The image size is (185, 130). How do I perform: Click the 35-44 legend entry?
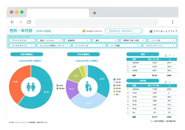coord(117,85)
